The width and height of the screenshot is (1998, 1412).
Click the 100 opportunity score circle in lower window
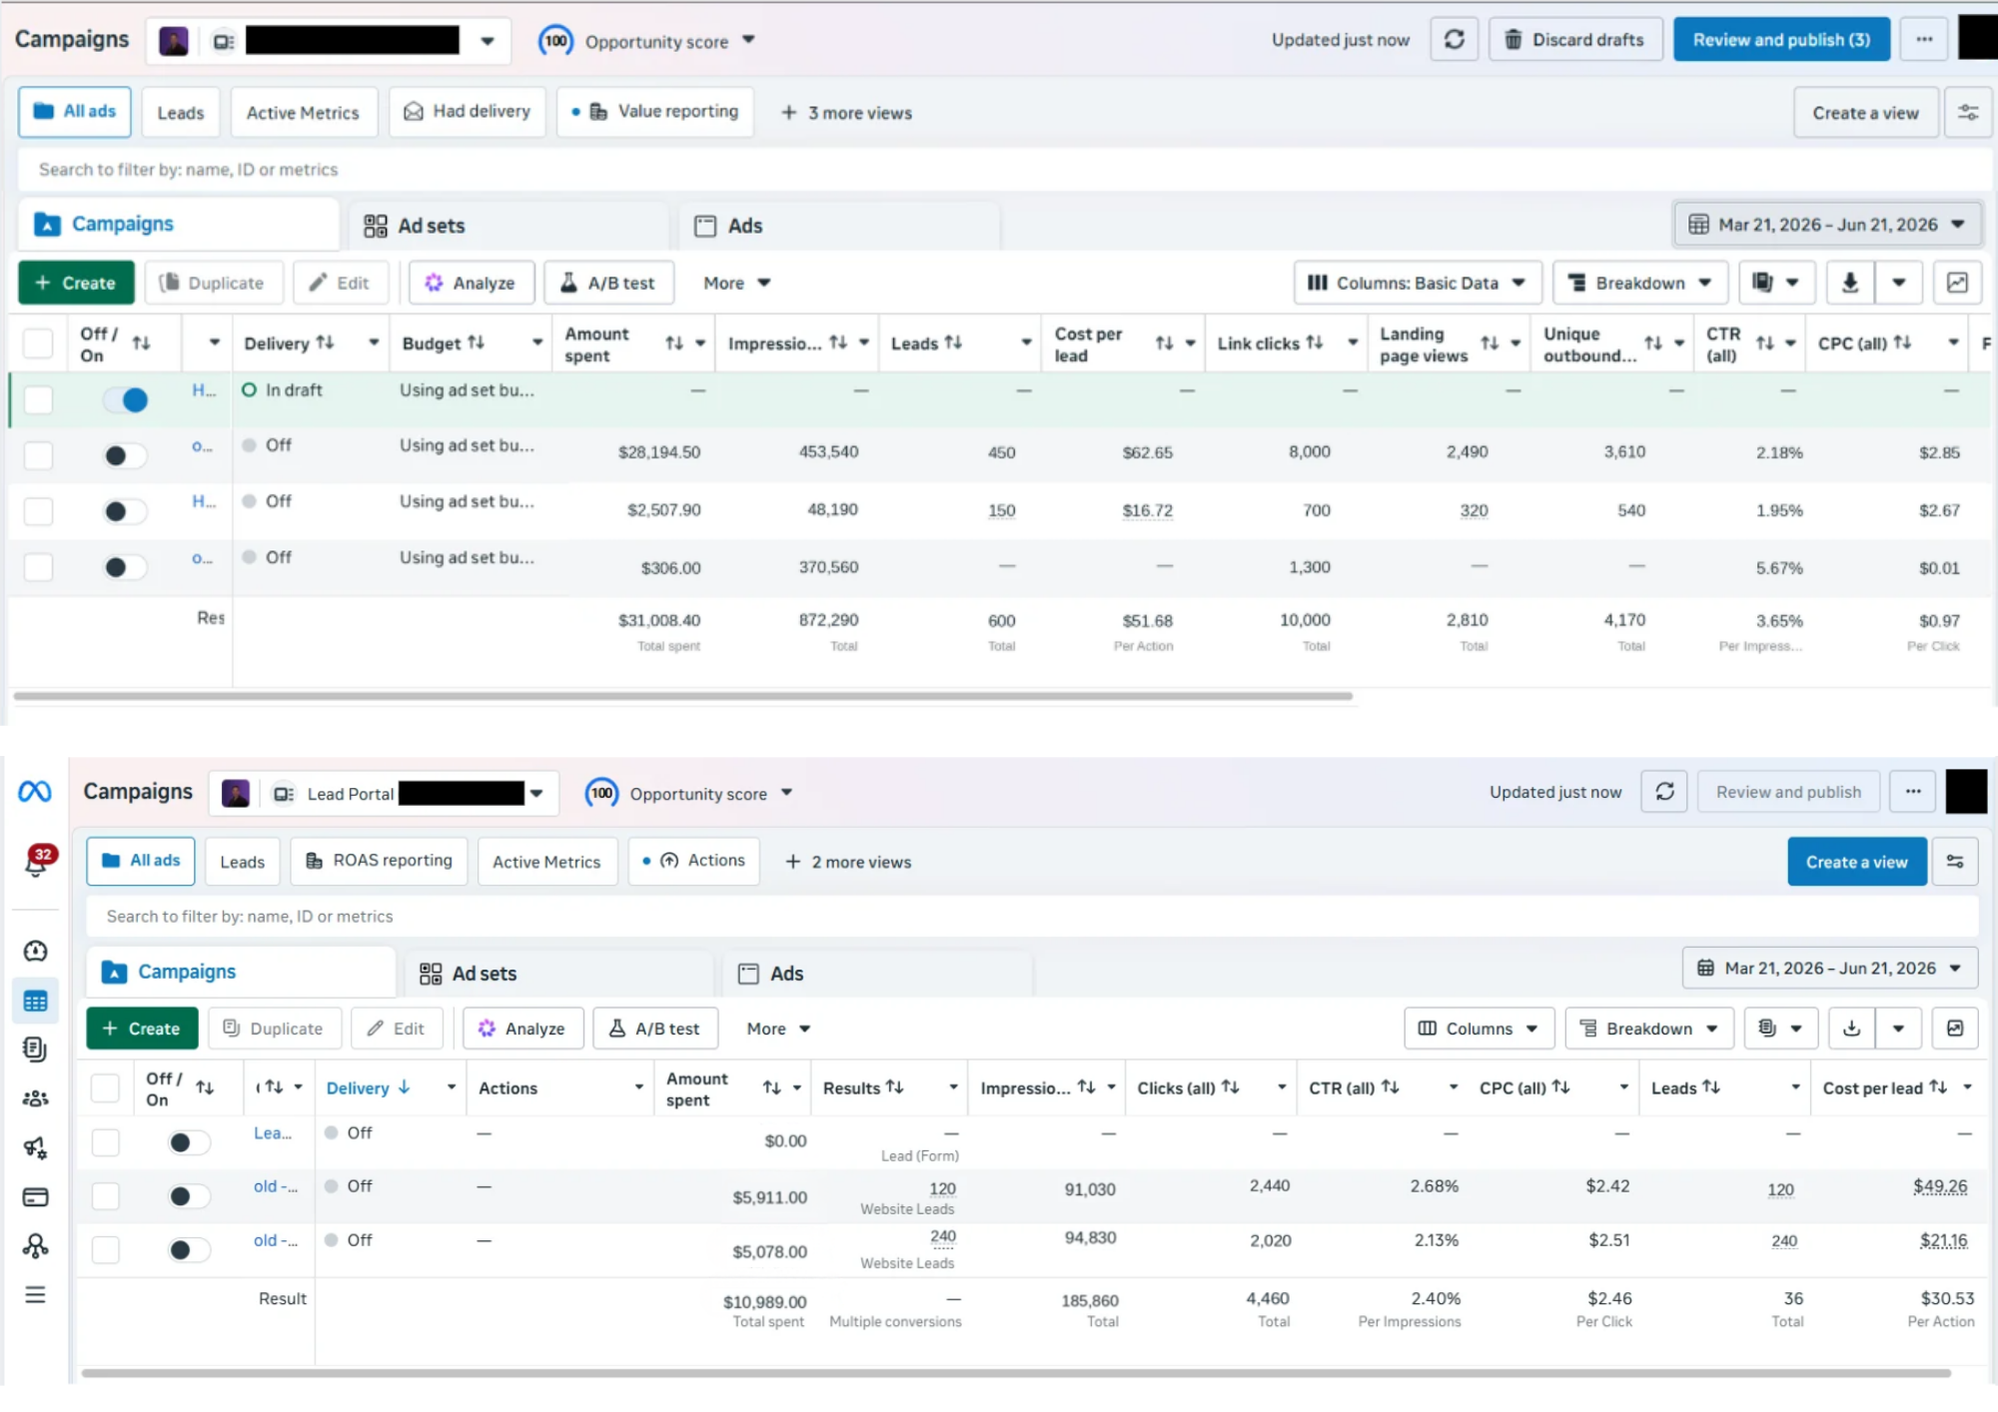pyautogui.click(x=601, y=794)
